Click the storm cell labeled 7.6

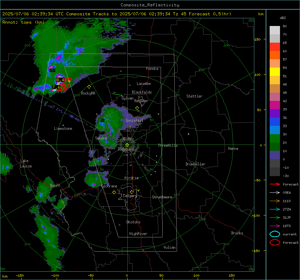click(56, 87)
